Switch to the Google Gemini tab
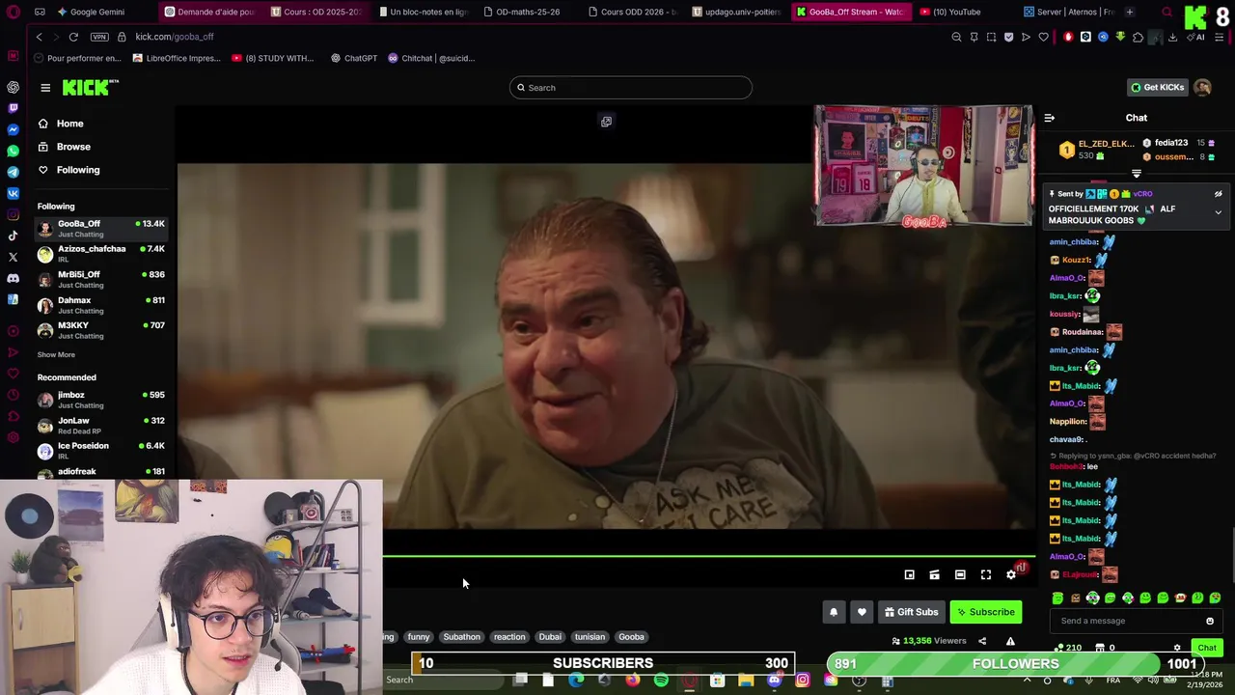 tap(96, 12)
